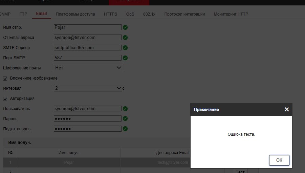The height and width of the screenshot is (173, 305).
Task: Click the Пользователь input field
Action: point(88,108)
